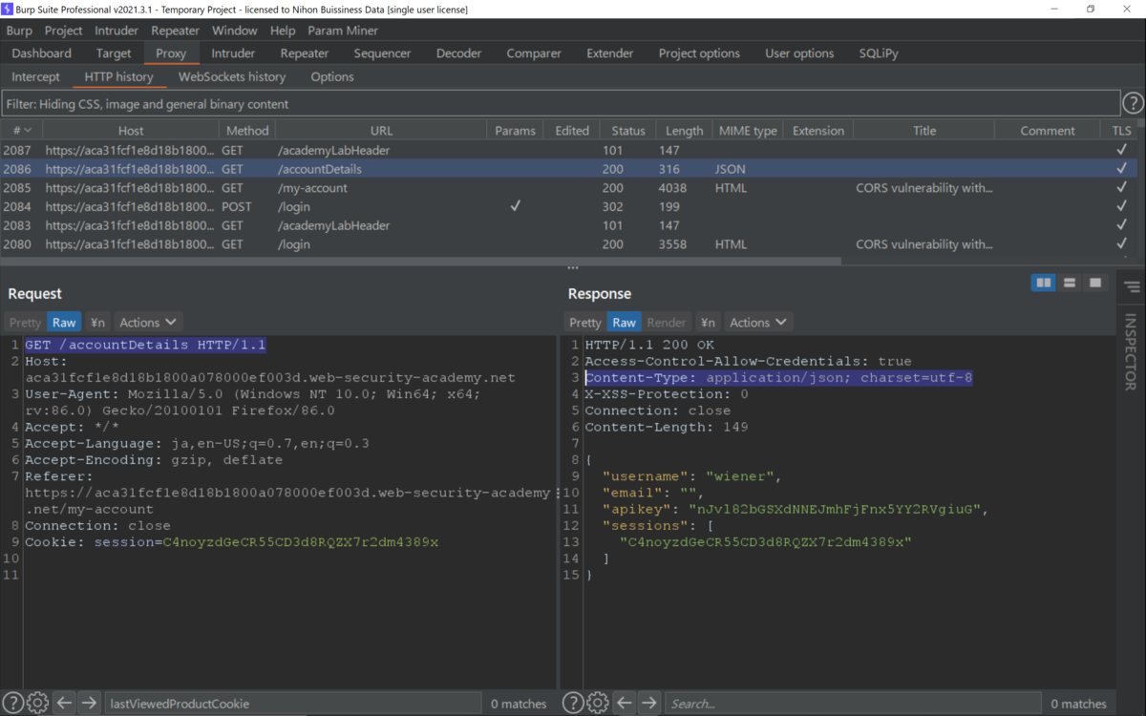Screen dimensions: 1146x716
Task: Switch to the Comparer tab
Action: click(534, 53)
